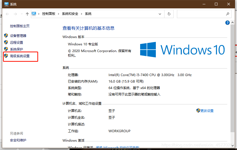Click 更改设置 link
Screen dimensions: 237x150
click(207, 111)
